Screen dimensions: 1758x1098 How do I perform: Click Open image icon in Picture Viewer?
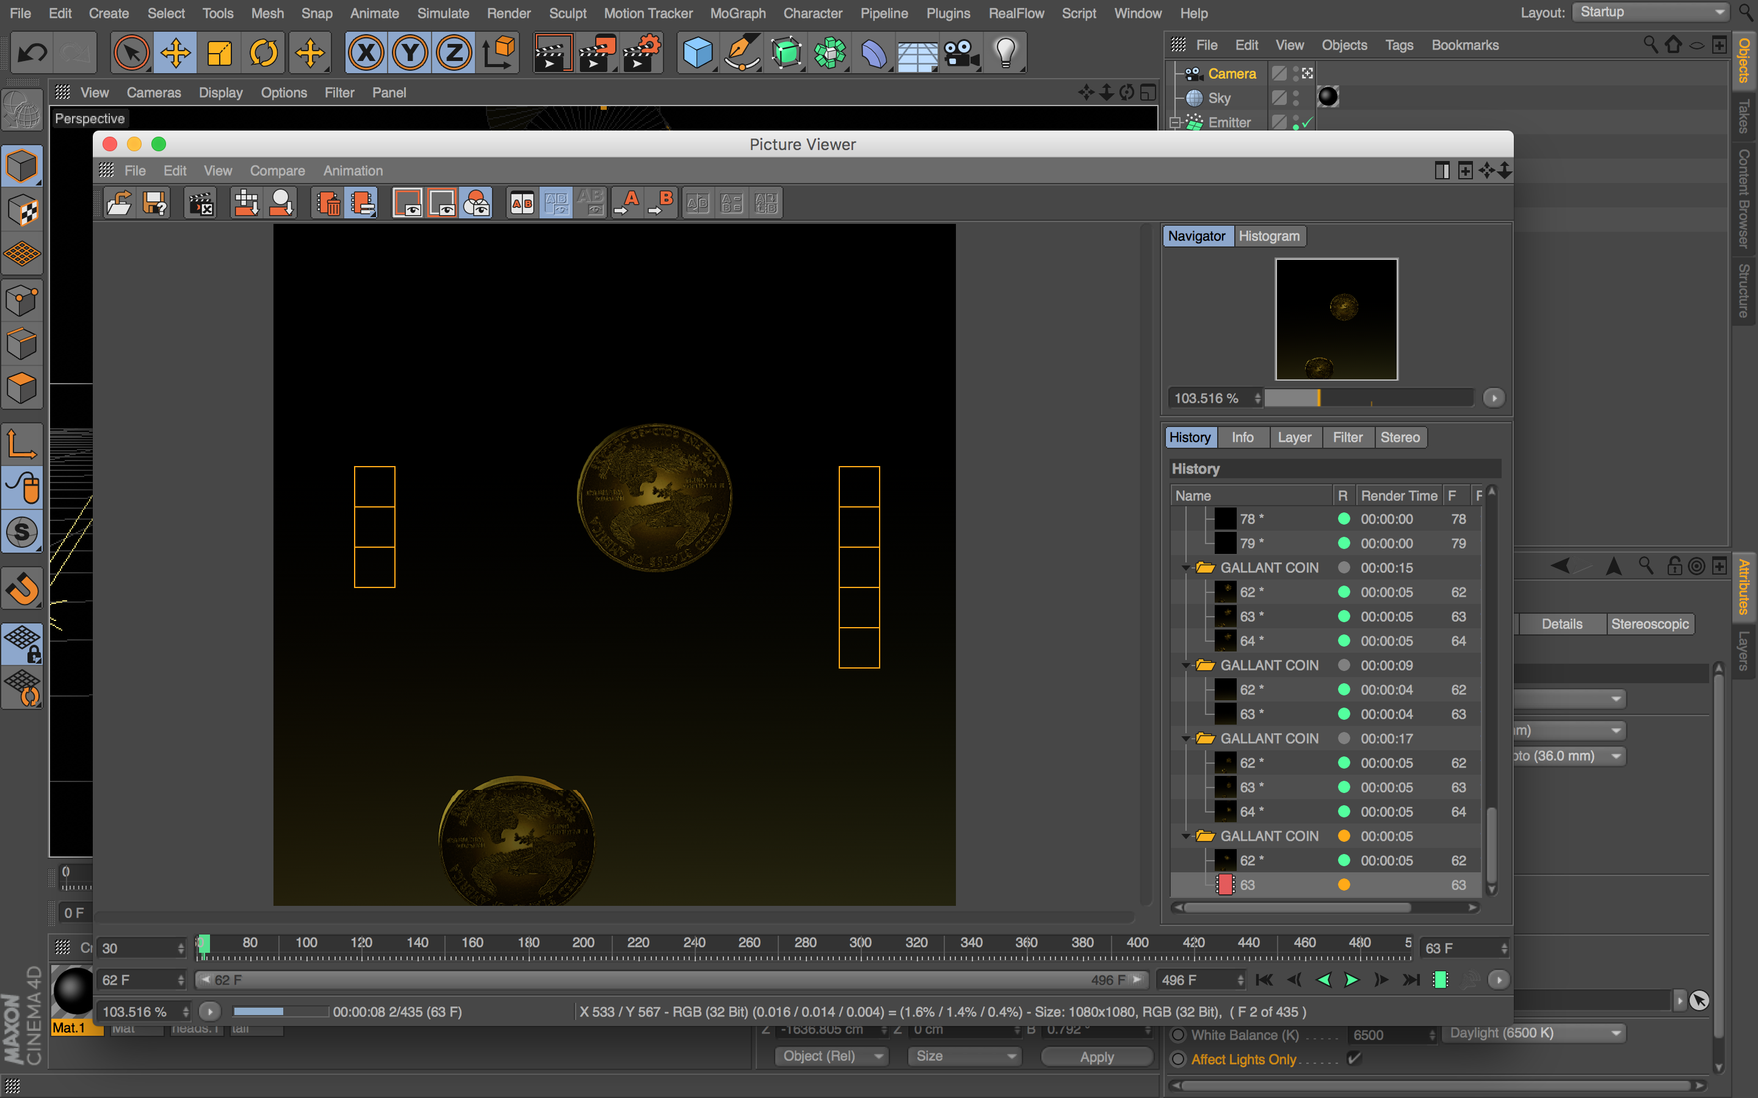[119, 203]
